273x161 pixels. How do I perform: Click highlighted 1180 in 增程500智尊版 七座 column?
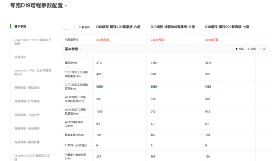208,87
